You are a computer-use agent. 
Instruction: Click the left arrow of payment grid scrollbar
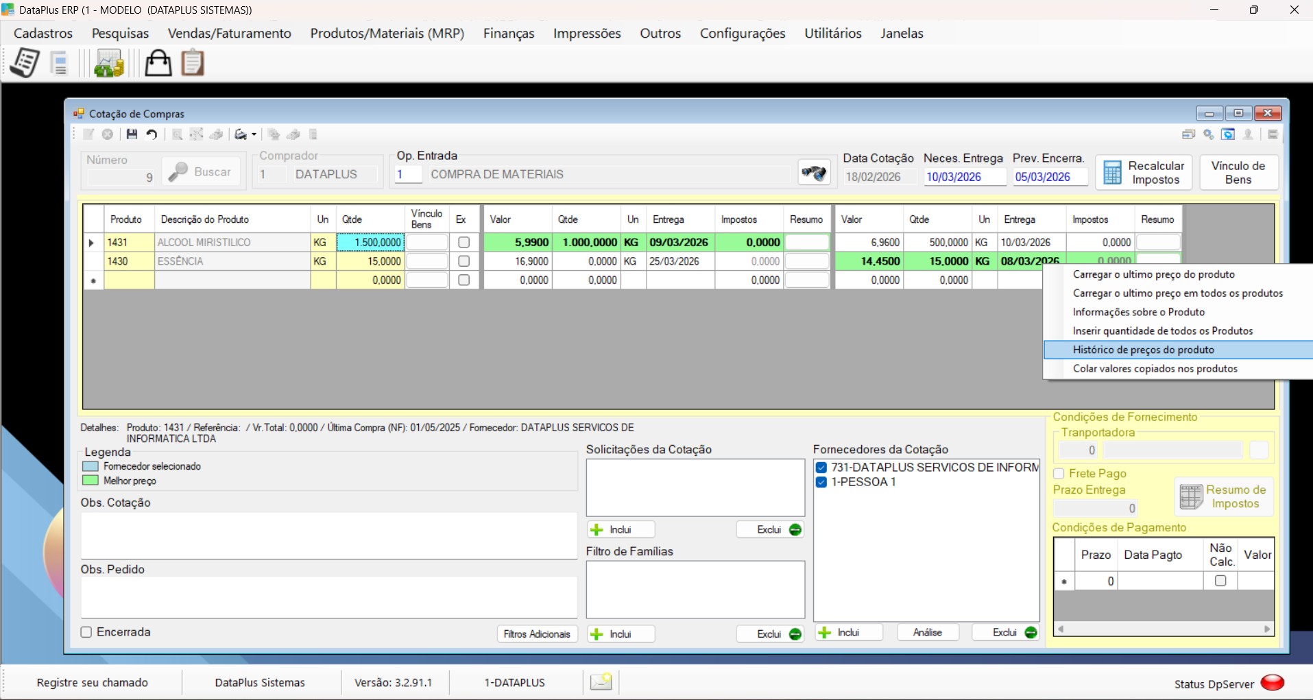pyautogui.click(x=1061, y=629)
